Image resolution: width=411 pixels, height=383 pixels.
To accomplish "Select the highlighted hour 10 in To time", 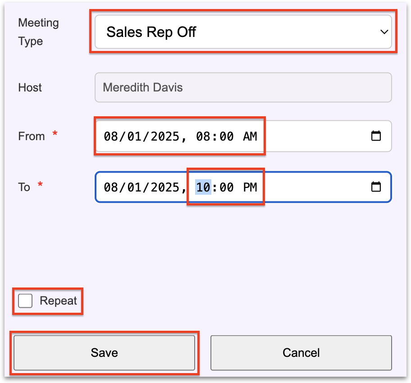I will click(203, 187).
